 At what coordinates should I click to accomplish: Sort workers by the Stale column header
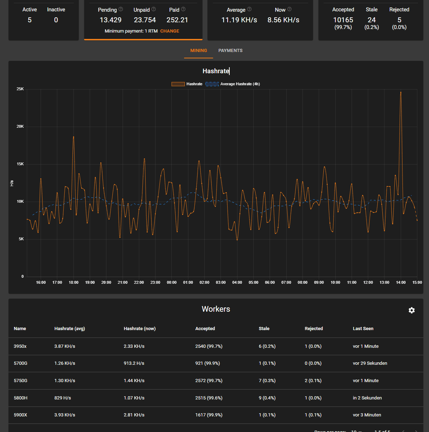coord(264,329)
